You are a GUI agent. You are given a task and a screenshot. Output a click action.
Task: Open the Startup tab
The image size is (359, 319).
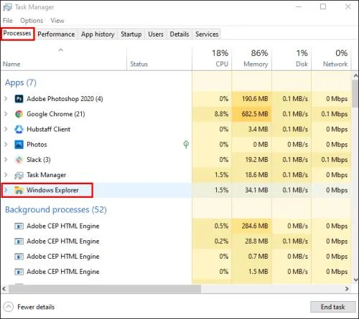(131, 34)
